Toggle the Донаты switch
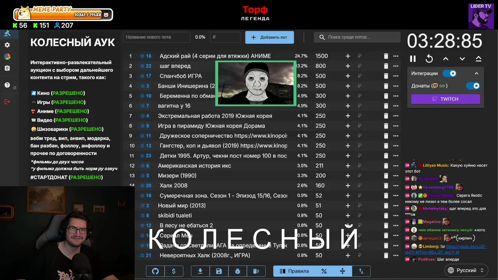 (x=473, y=86)
